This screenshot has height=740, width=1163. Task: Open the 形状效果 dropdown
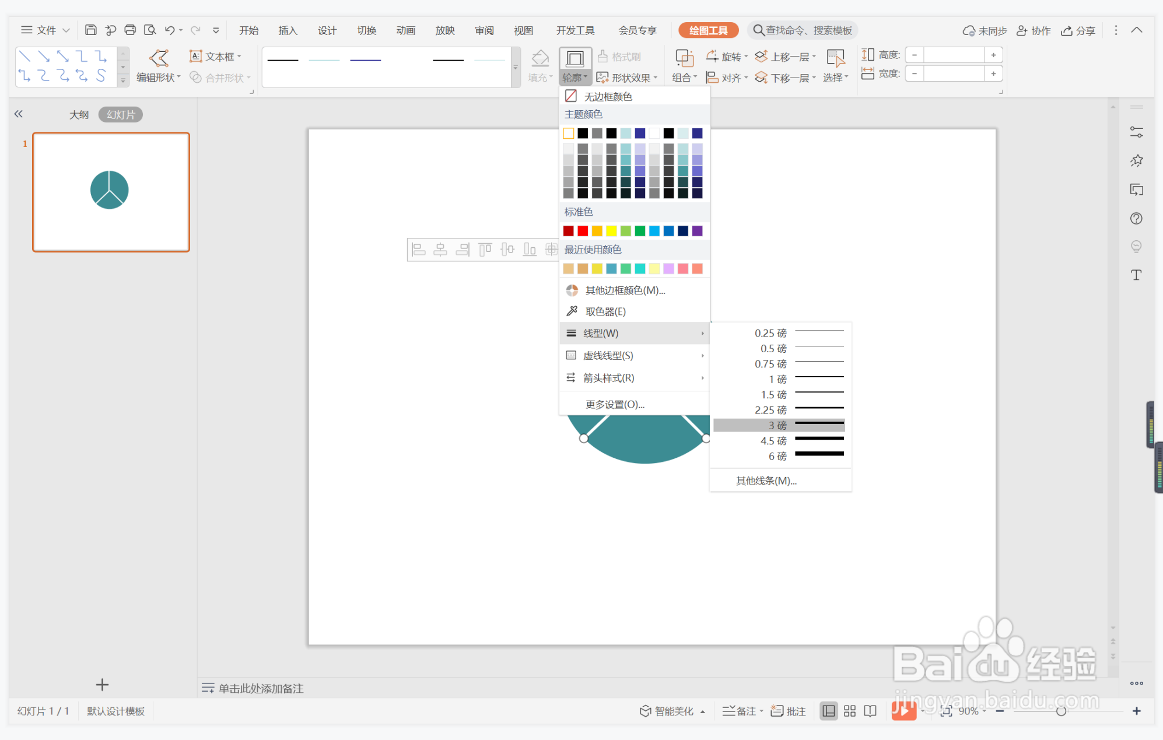(627, 78)
